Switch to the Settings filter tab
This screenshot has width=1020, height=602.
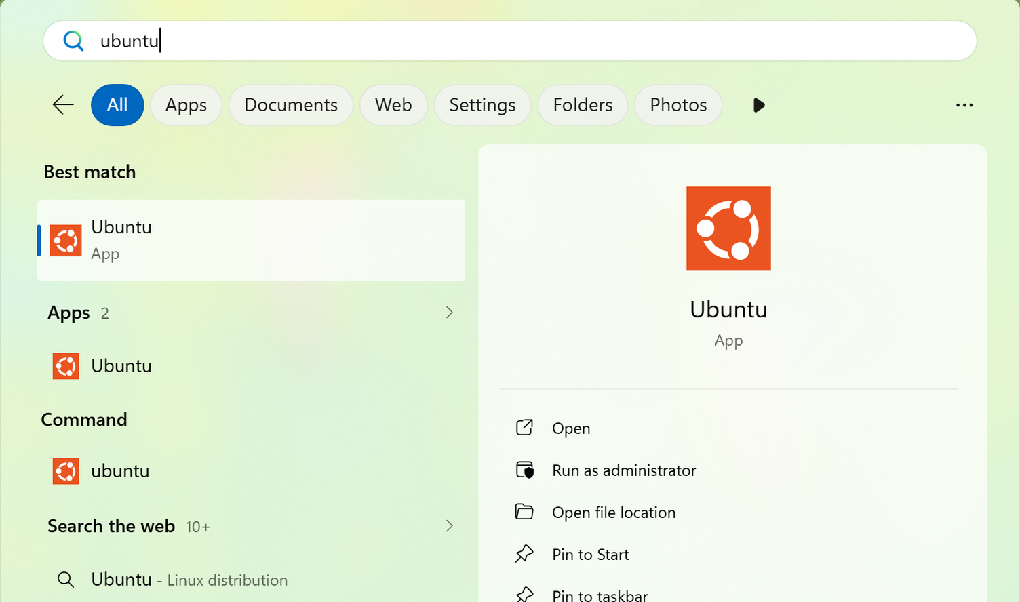(482, 105)
